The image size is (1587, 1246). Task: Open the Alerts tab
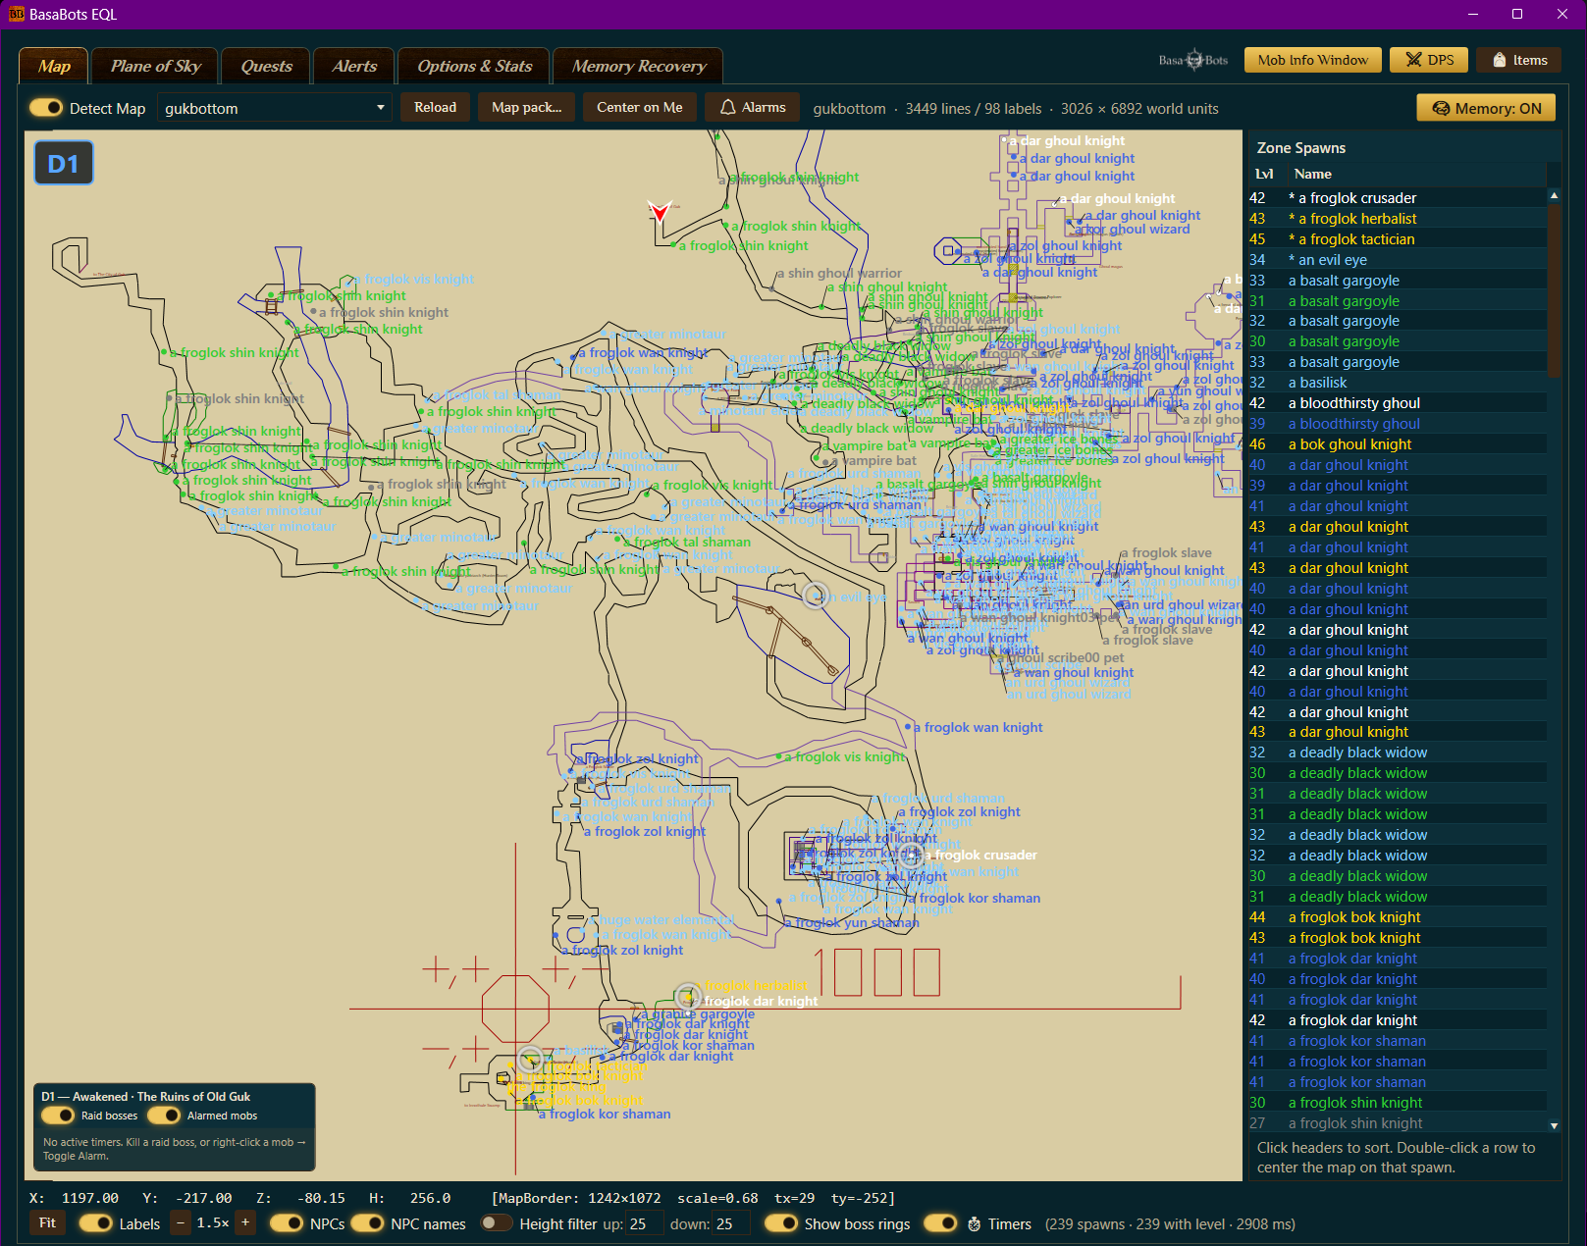pyautogui.click(x=354, y=66)
